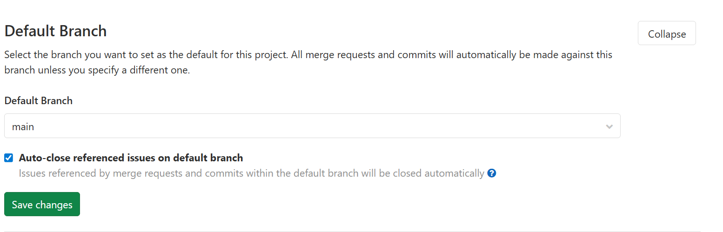Save the default branch settings
Viewport: 723px width, 232px height.
click(42, 205)
